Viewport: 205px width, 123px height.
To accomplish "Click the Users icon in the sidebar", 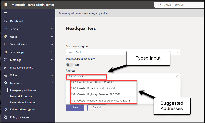I will [x=5, y=37].
